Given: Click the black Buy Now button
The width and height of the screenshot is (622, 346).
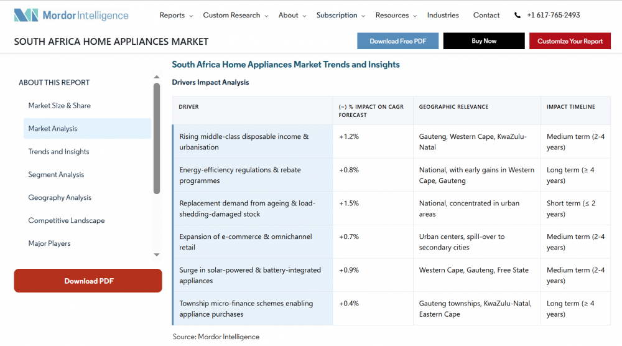Looking at the screenshot, I should tap(484, 41).
